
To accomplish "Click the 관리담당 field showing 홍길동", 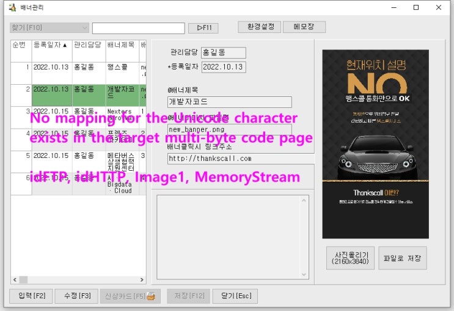I will [224, 52].
